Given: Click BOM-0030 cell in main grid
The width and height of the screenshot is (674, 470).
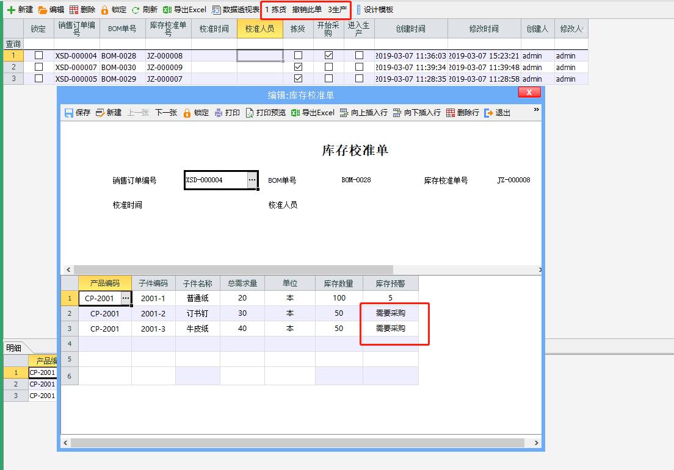Looking at the screenshot, I should pyautogui.click(x=123, y=67).
